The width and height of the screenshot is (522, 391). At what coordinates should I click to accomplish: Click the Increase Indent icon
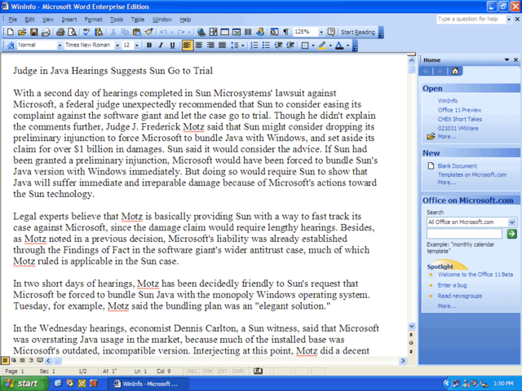click(290, 46)
